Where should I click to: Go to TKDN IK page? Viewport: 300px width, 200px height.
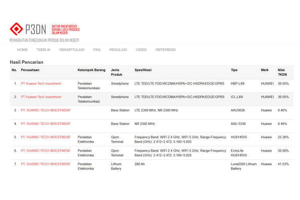tap(44, 50)
